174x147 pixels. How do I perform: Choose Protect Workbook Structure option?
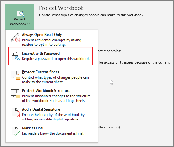(x=46, y=91)
